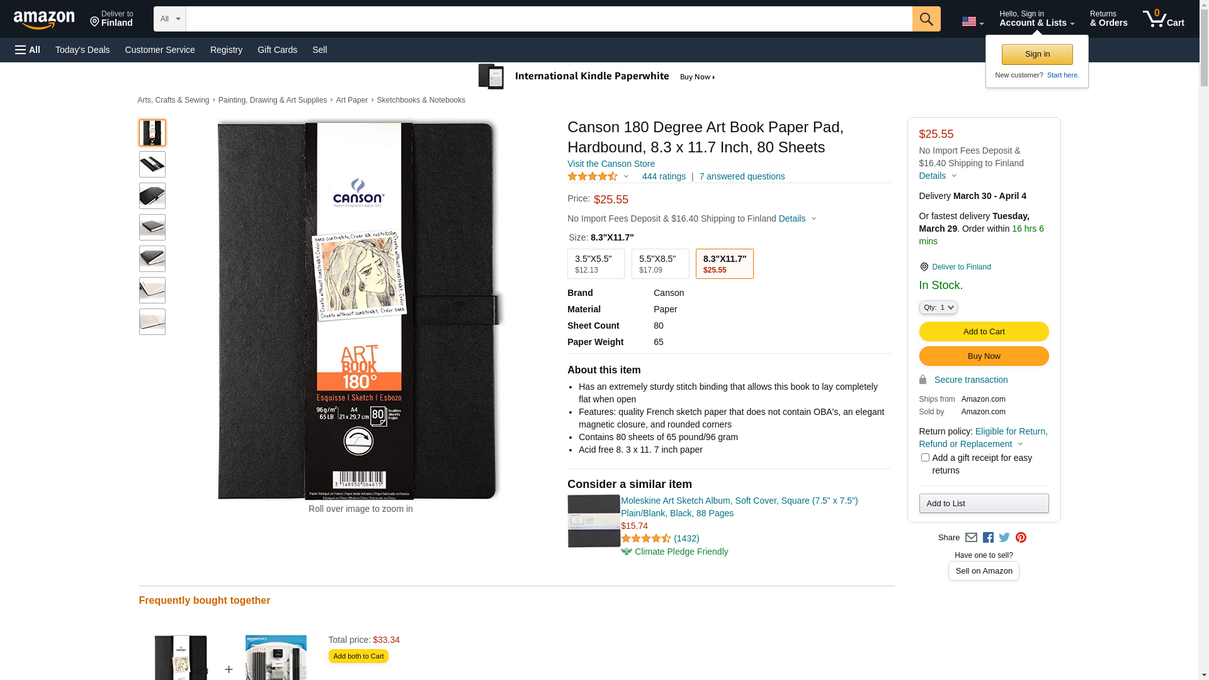1209x680 pixels.
Task: Check the gift receipt checkbox
Action: [925, 458]
